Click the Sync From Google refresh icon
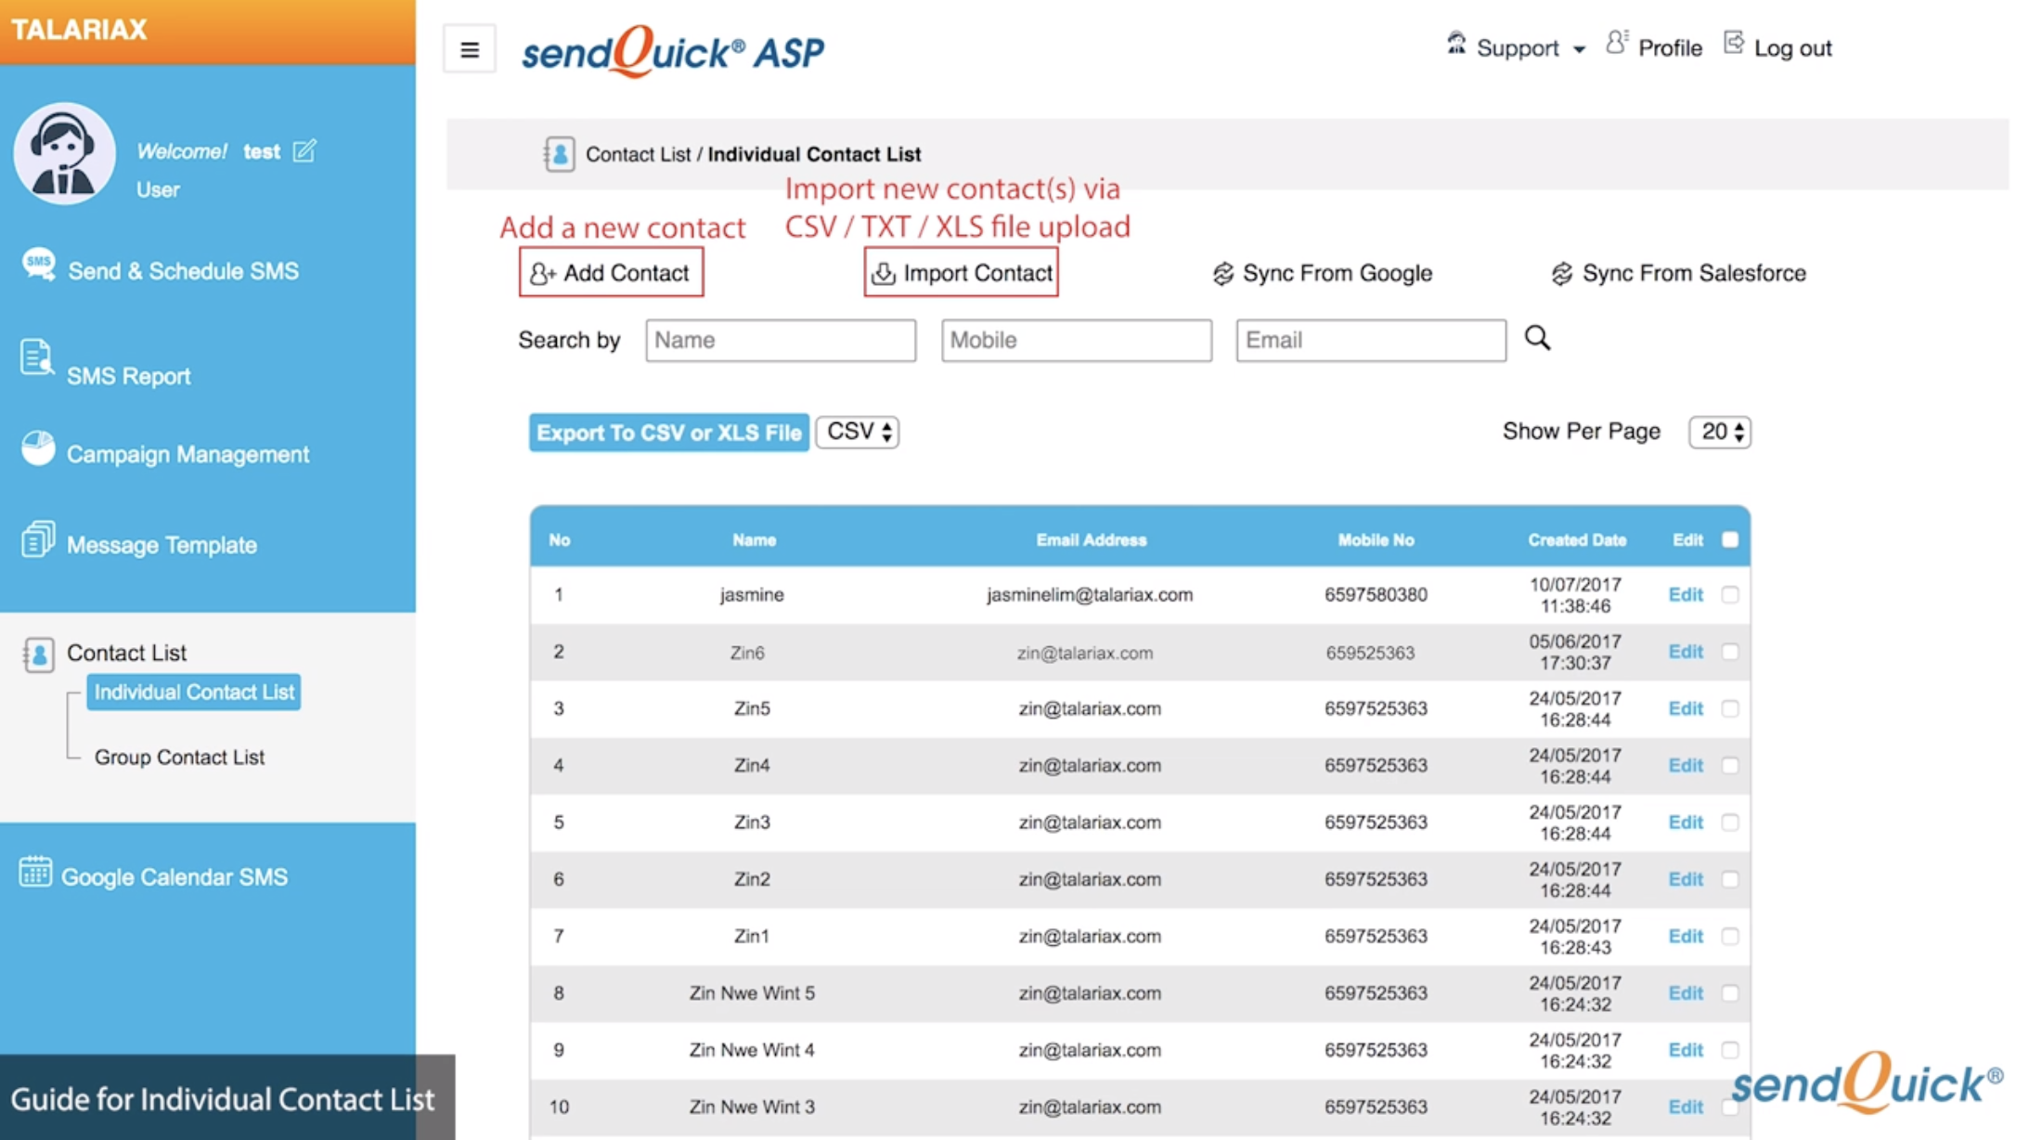2029x1140 pixels. [x=1222, y=273]
